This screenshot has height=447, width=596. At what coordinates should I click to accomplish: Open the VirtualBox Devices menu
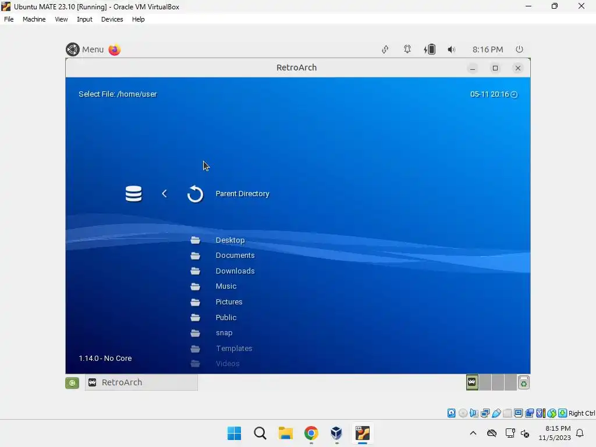pos(112,19)
